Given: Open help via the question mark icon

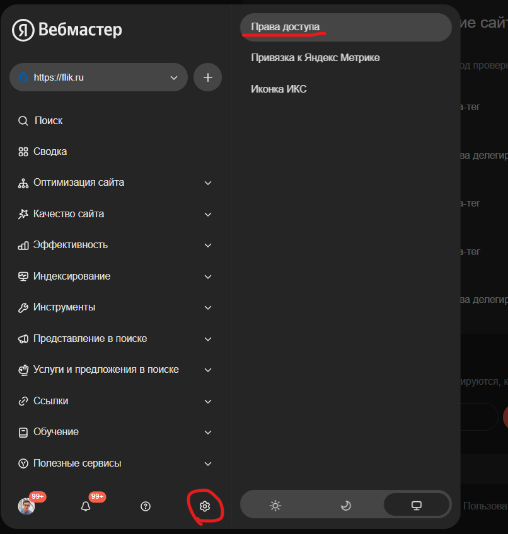Looking at the screenshot, I should [146, 506].
